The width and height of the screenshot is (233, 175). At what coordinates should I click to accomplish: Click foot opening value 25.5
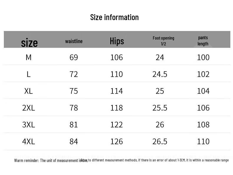tap(160, 108)
